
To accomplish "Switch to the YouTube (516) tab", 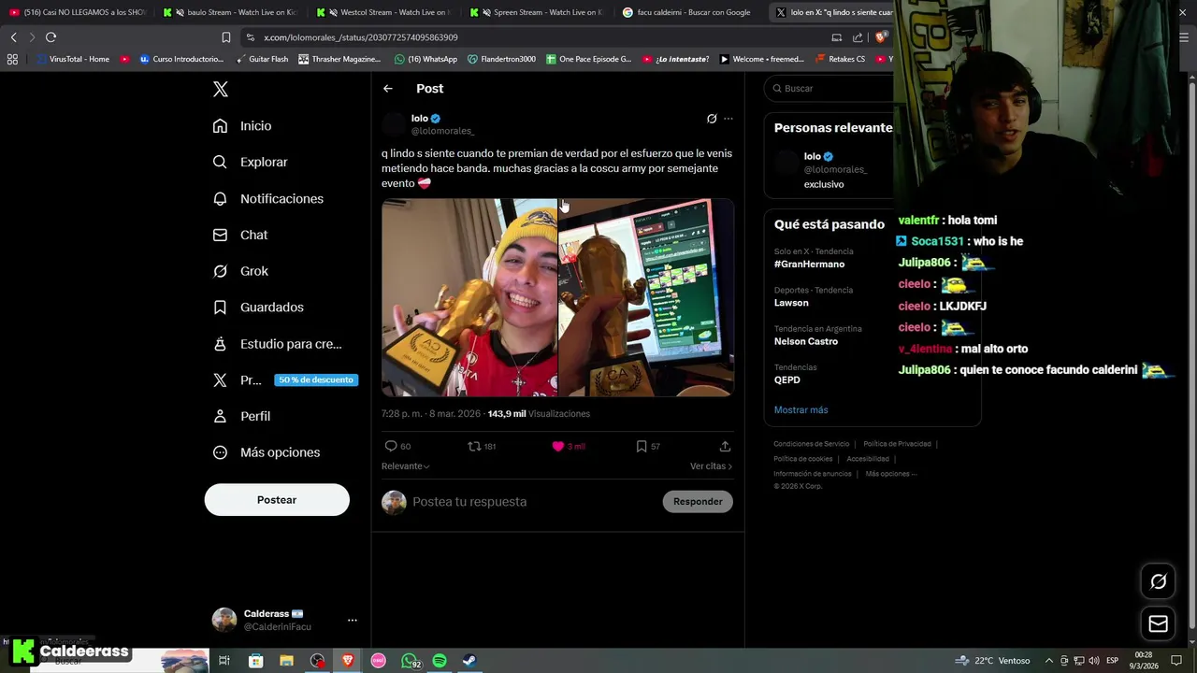I will point(77,12).
